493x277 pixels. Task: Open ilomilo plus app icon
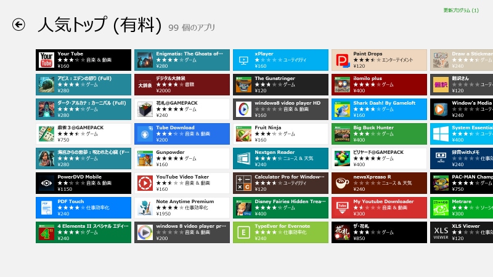tap(342, 84)
